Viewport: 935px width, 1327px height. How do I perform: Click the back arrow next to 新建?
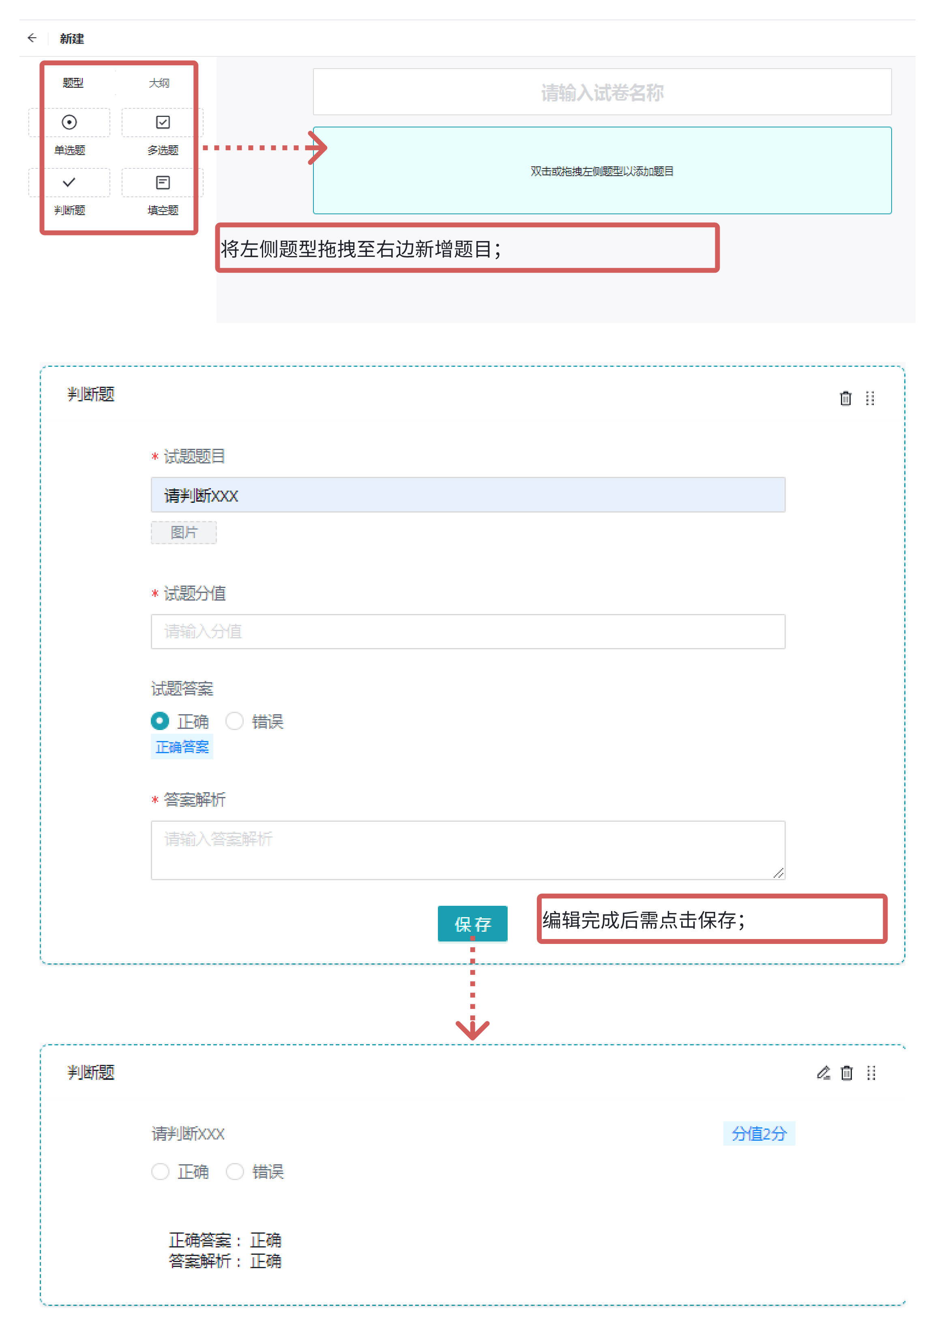[32, 38]
